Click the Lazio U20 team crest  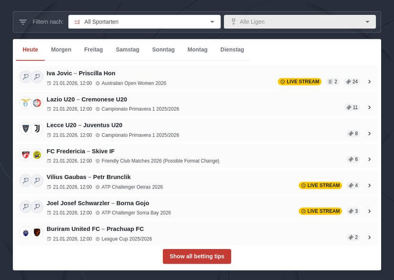pyautogui.click(x=25, y=103)
